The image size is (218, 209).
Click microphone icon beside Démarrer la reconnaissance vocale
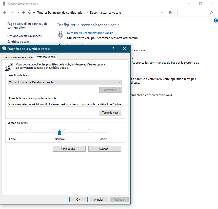click(x=61, y=35)
